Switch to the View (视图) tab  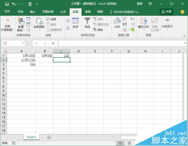(x=100, y=12)
